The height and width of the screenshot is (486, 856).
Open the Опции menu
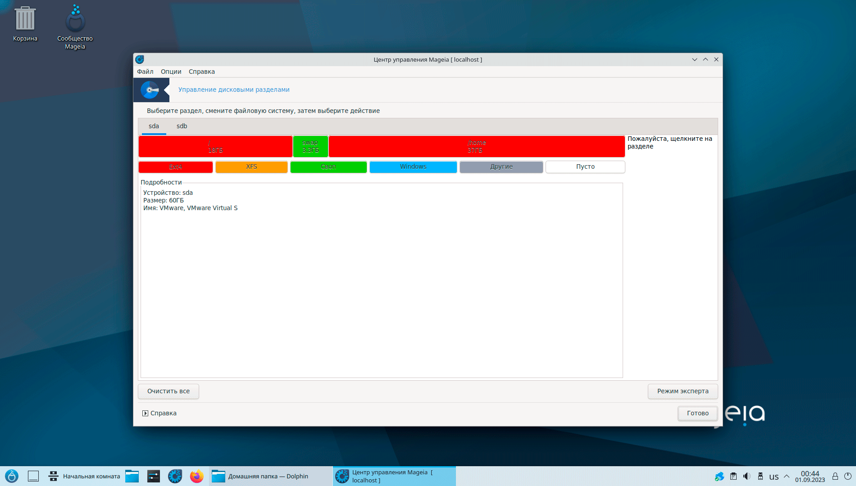(171, 72)
